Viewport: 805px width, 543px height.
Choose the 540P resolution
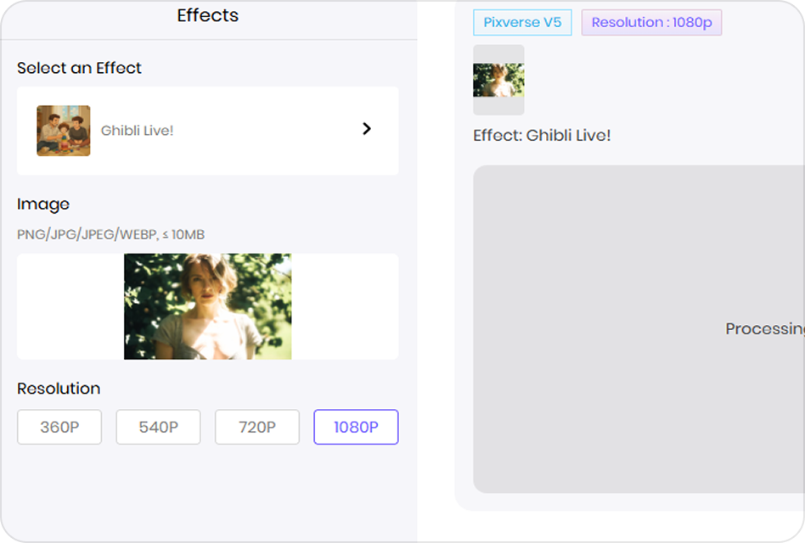click(x=158, y=427)
